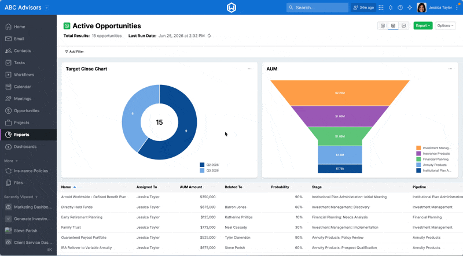Switch to the chart-only view toggle
The height and width of the screenshot is (256, 463).
[x=403, y=25]
